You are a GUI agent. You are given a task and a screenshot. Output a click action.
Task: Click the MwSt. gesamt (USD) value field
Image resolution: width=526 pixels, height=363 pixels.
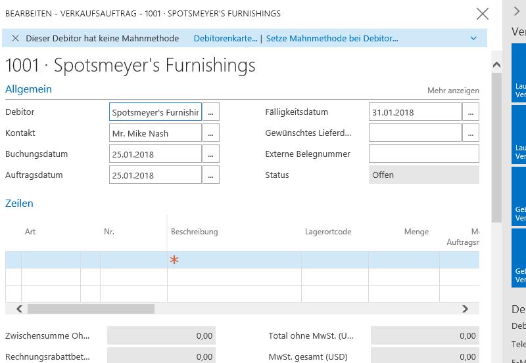click(425, 356)
